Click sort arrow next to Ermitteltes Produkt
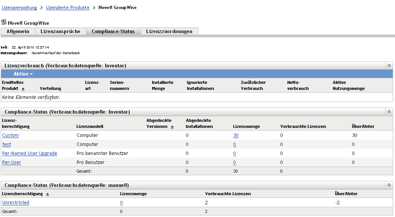Image resolution: width=395 pixels, height=217 pixels. [23, 89]
